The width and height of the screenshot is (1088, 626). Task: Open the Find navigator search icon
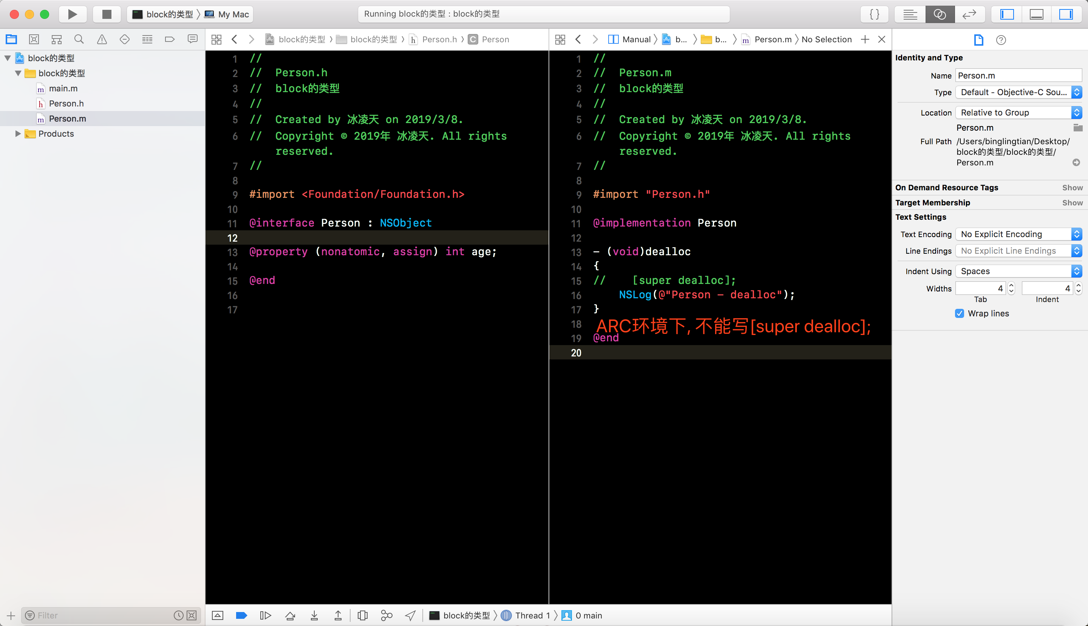[79, 40]
